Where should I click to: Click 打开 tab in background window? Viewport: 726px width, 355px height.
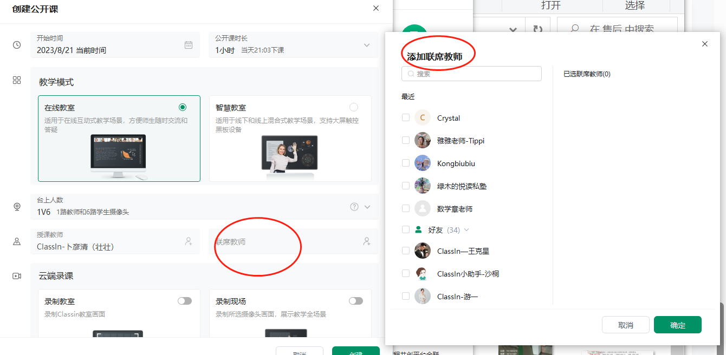point(551,5)
